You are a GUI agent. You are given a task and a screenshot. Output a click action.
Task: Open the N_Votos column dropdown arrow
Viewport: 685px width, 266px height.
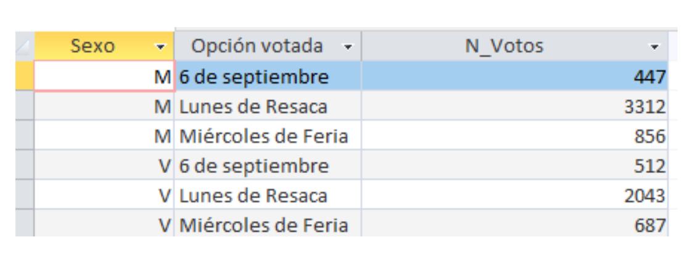point(654,47)
